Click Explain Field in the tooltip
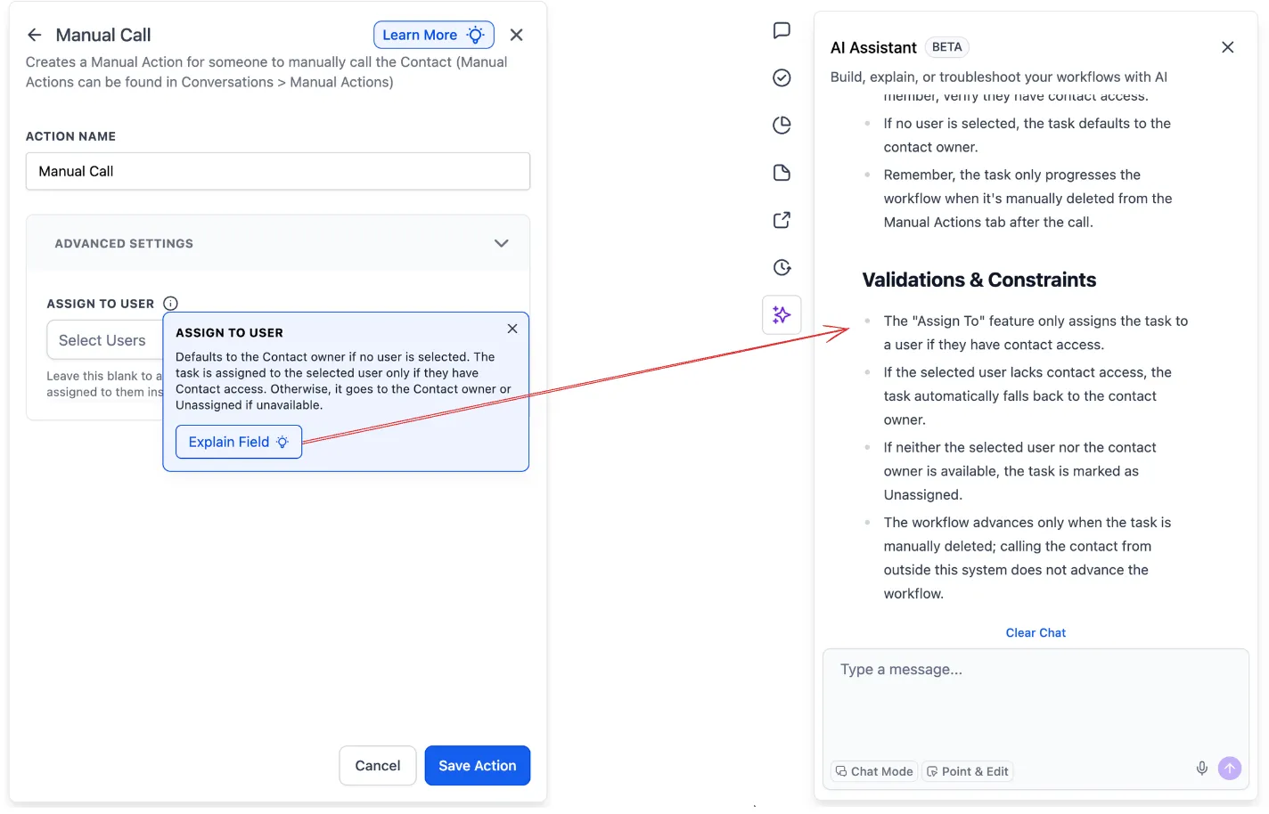 tap(238, 442)
